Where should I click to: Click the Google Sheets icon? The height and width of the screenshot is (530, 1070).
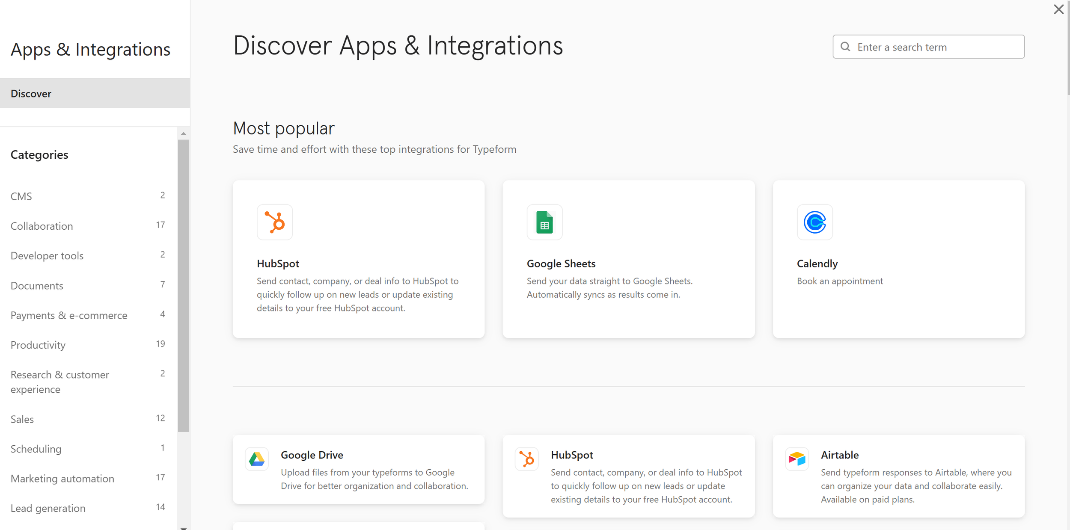click(544, 222)
